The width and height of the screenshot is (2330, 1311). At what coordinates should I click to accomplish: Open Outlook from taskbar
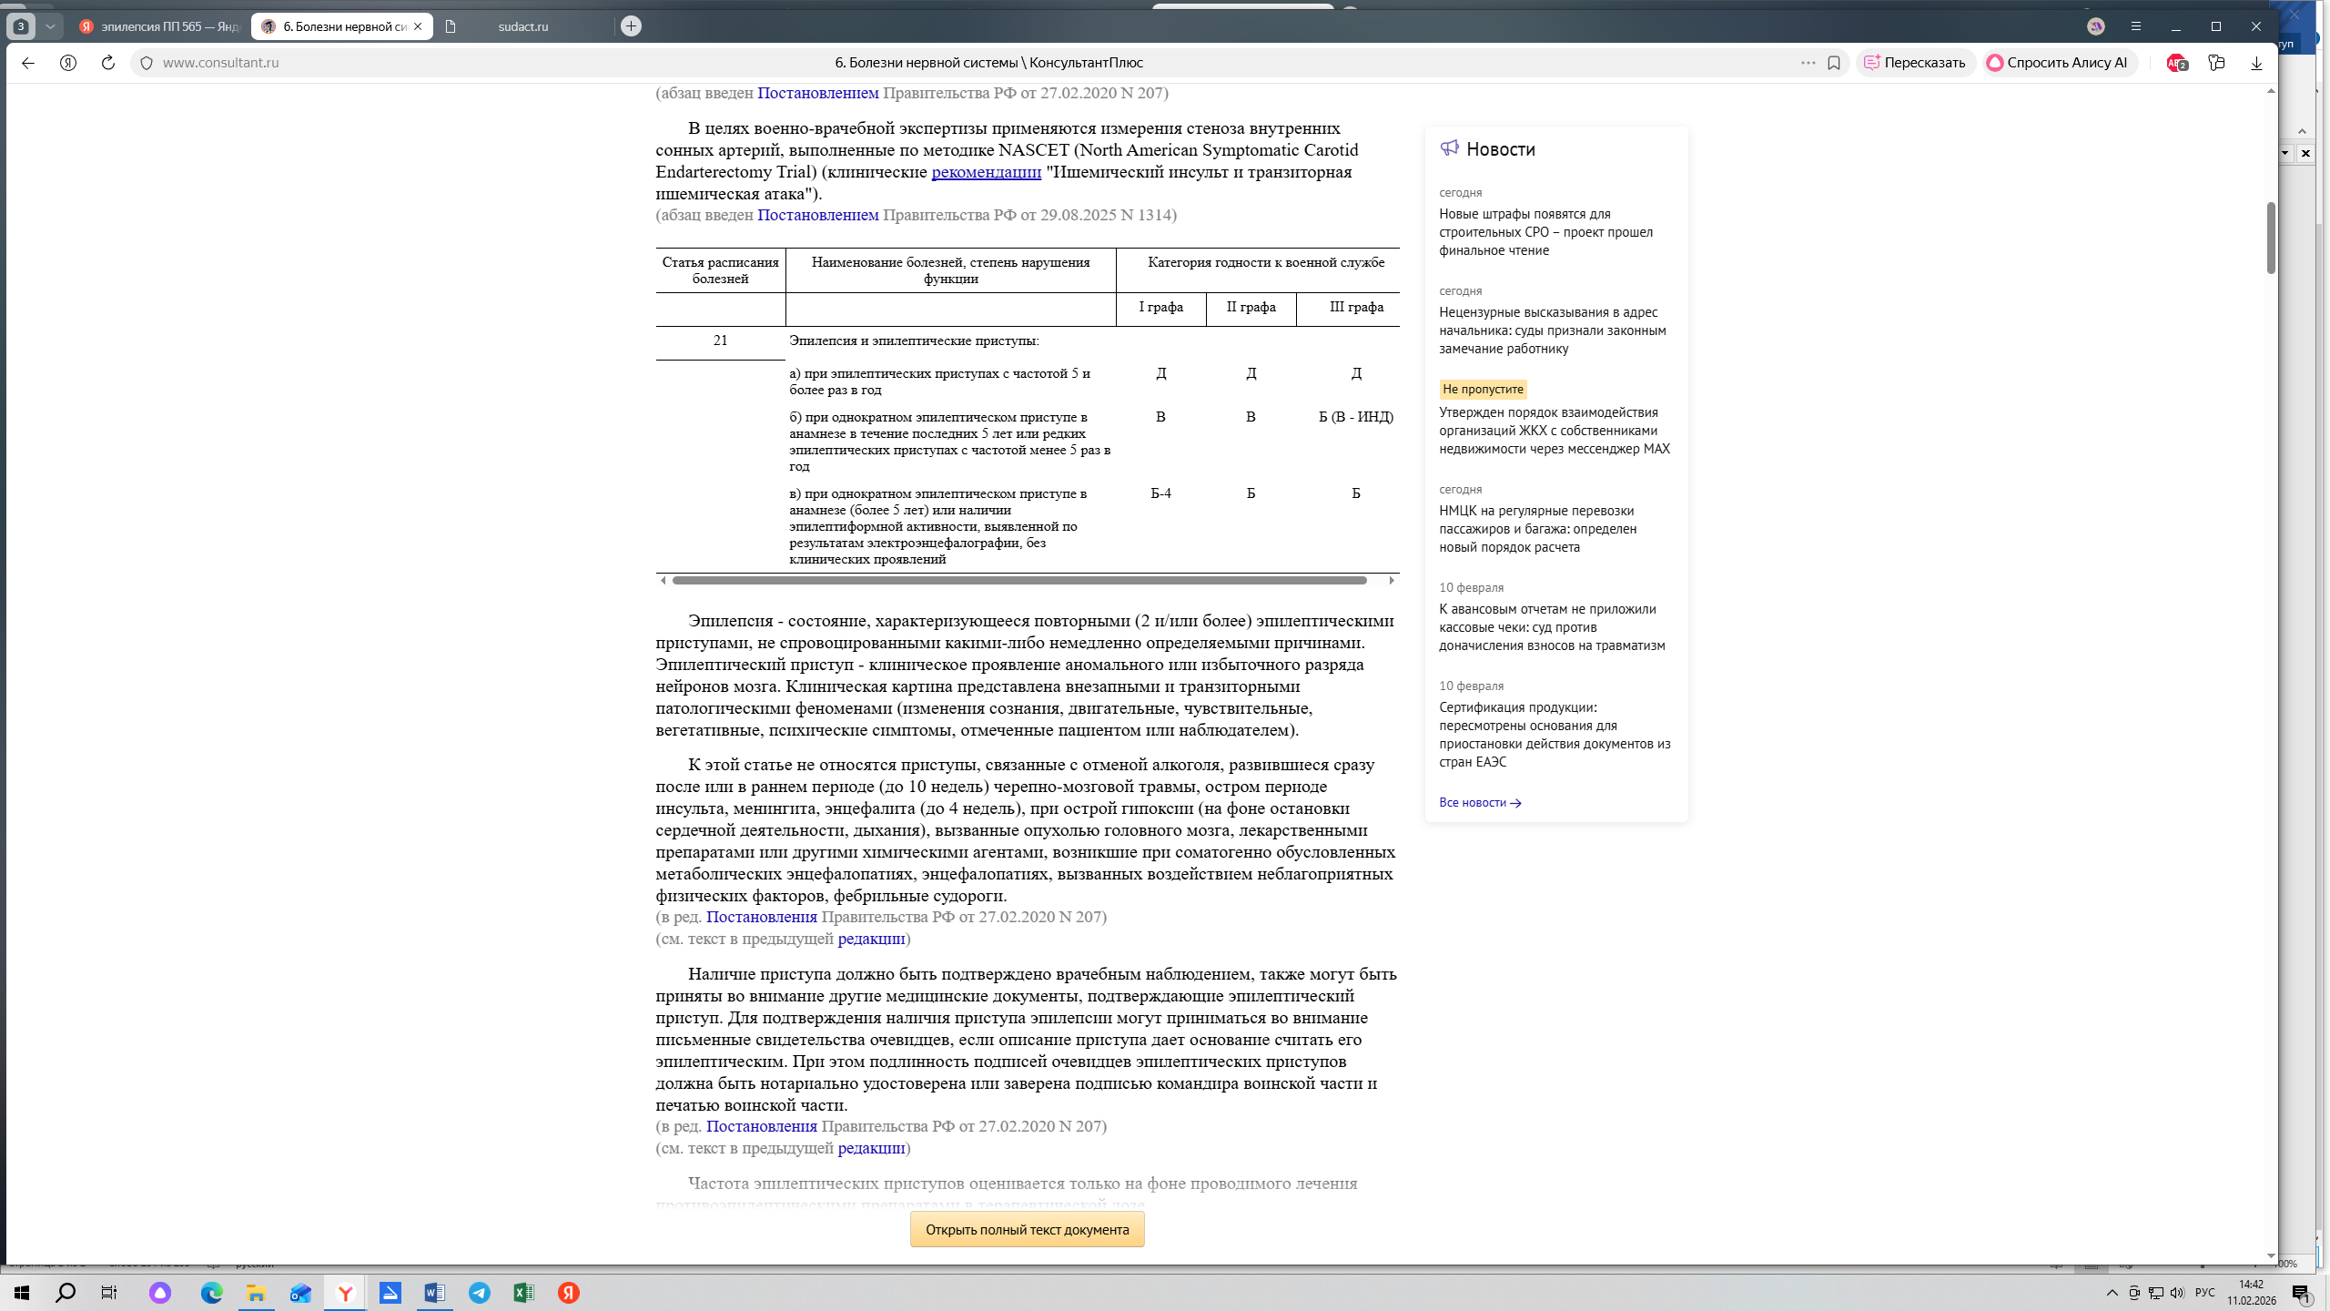click(300, 1293)
